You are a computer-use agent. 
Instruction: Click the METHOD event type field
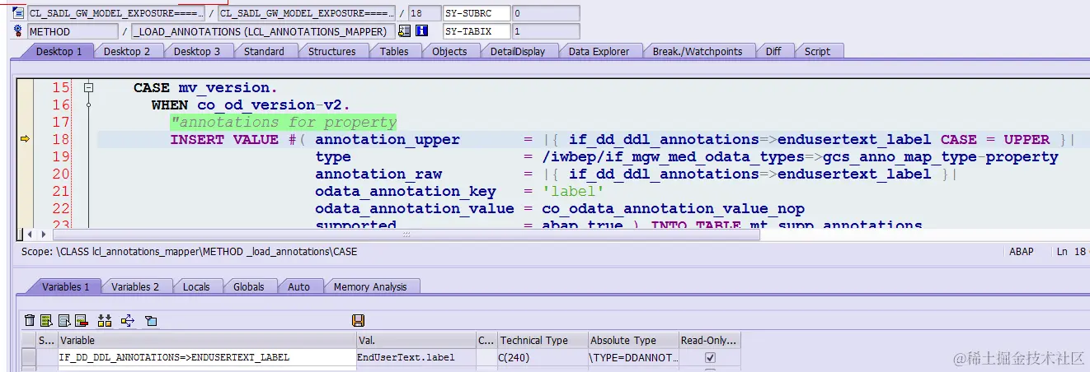click(x=72, y=31)
